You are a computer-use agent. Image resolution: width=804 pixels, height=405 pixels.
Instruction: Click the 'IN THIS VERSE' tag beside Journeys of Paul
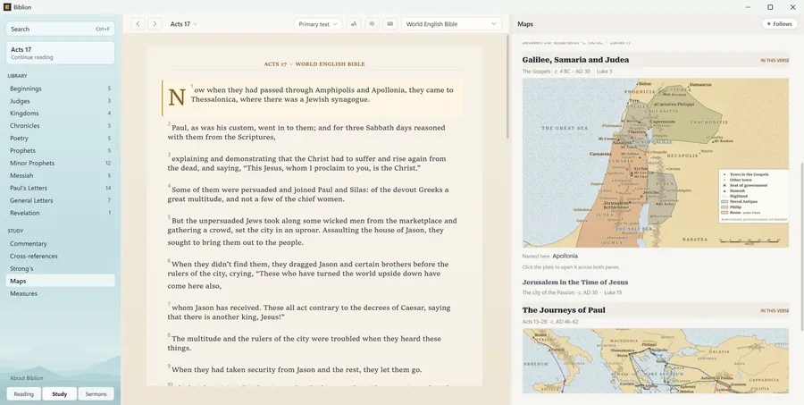(775, 311)
